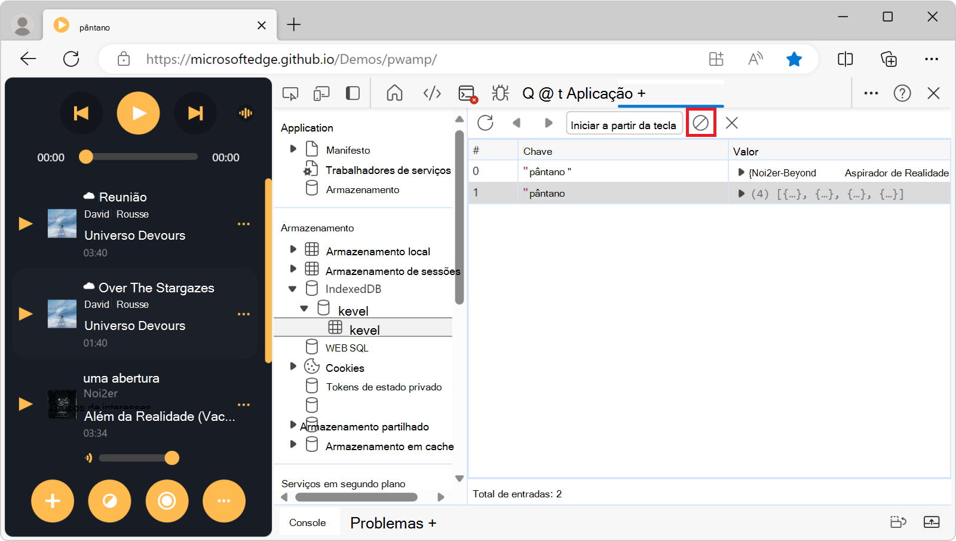Open more options for Over The Stargazes
Viewport: 956px width, 541px height.
tap(244, 314)
